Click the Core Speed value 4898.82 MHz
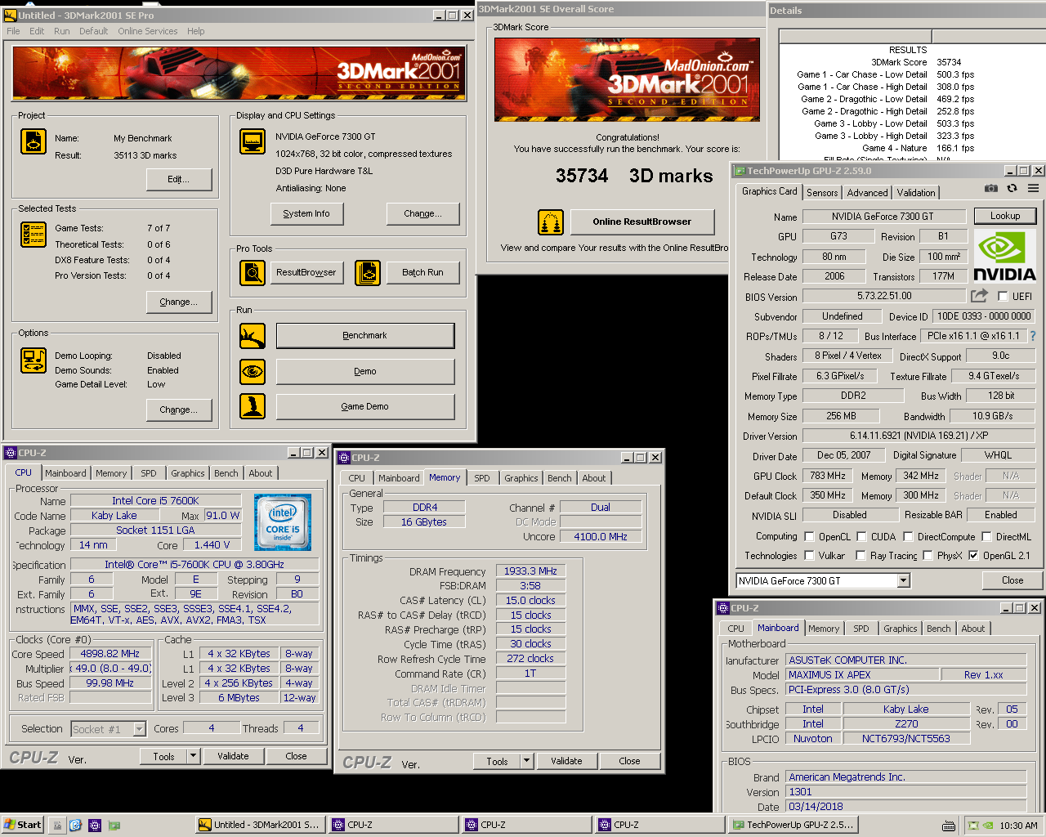1046x837 pixels. (110, 654)
